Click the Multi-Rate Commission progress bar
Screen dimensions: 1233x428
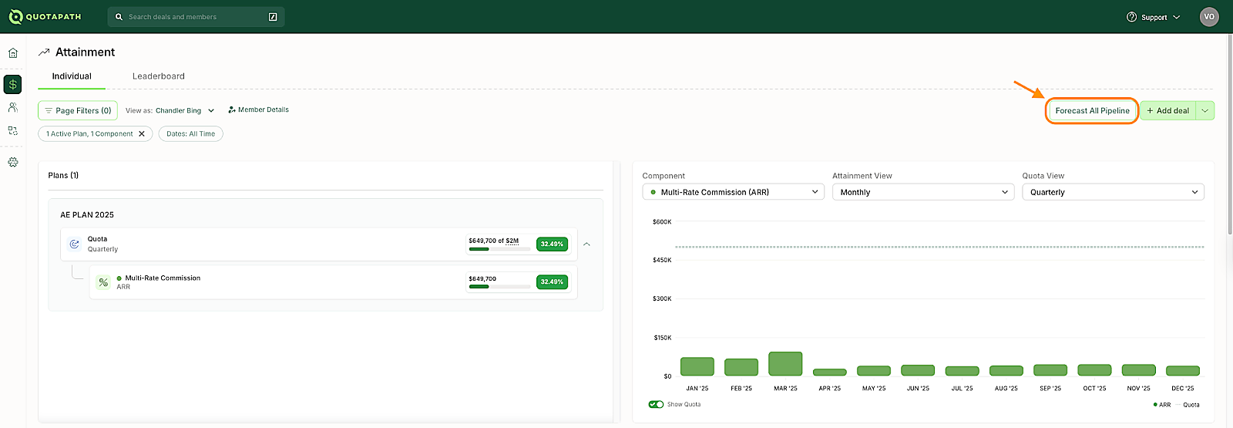coord(499,287)
